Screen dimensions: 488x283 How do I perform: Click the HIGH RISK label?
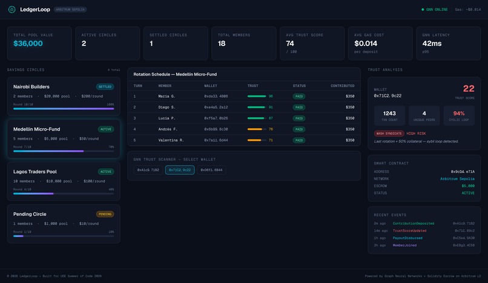pos(416,134)
